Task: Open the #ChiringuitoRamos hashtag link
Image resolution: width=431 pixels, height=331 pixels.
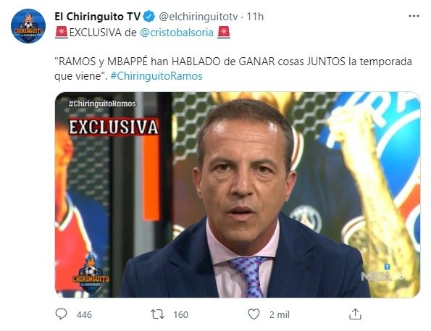Action: point(156,76)
